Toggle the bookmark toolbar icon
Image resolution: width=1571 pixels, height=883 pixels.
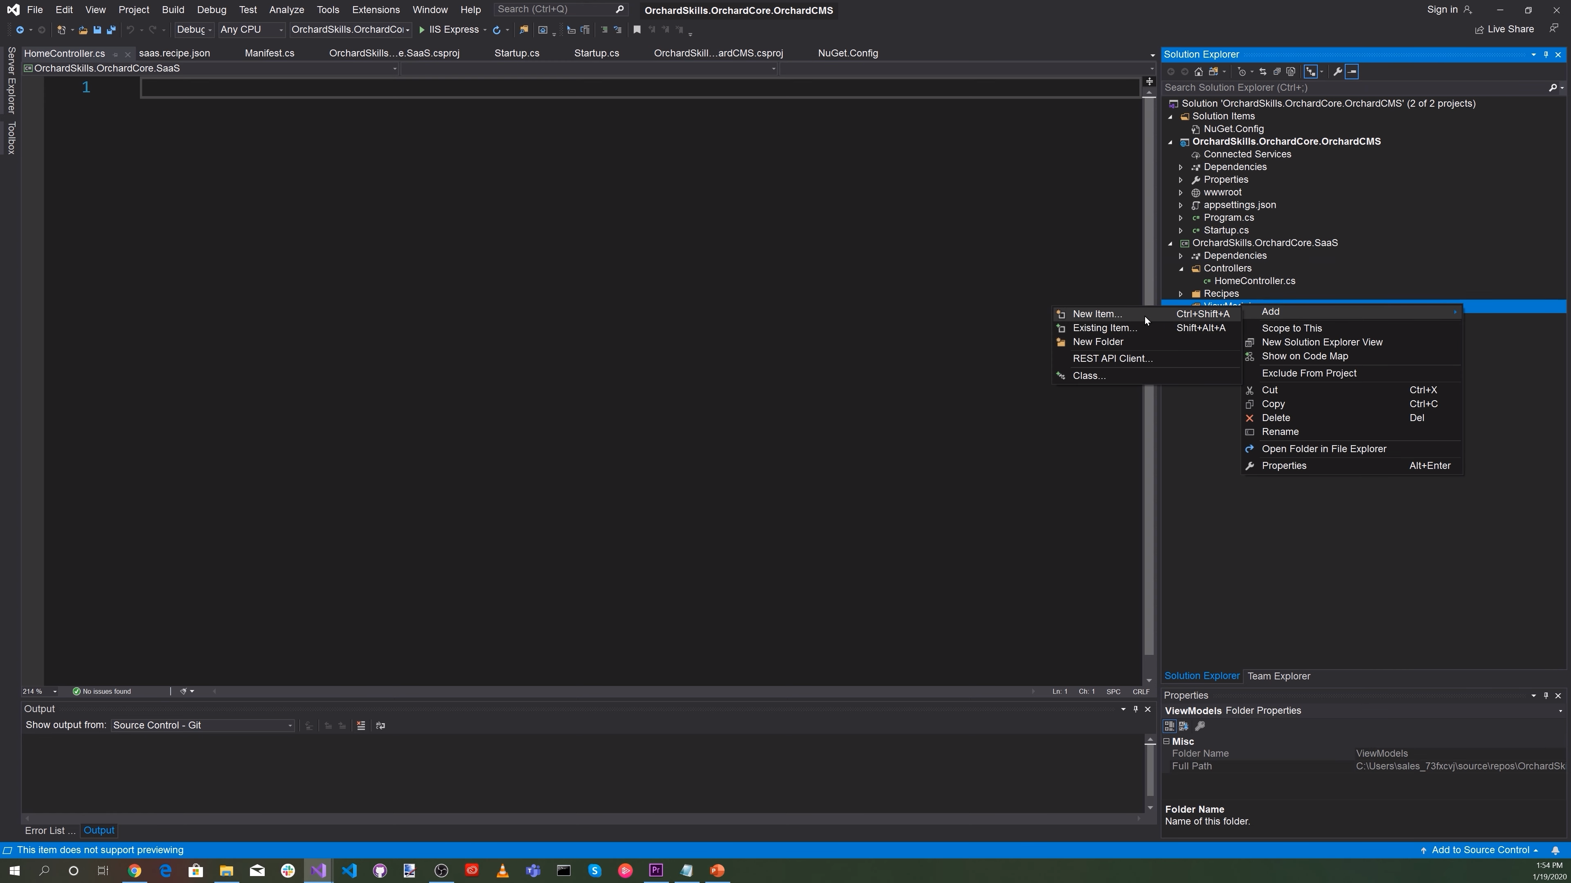click(x=637, y=30)
